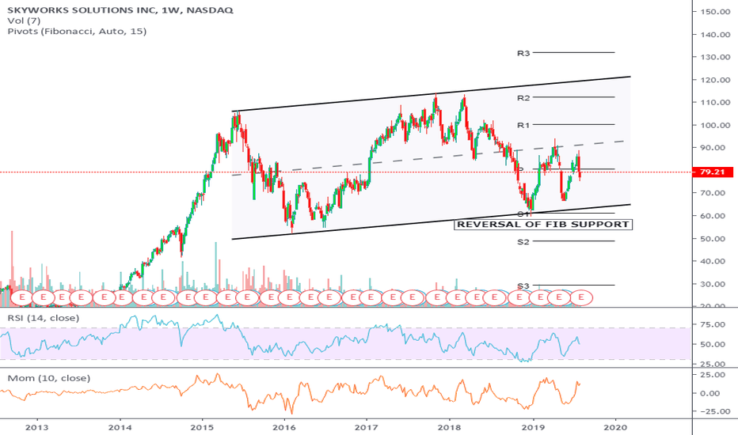
Task: Select the R3 pivot level line
Action: [x=574, y=52]
